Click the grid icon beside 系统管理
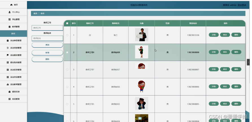 [10, 99]
